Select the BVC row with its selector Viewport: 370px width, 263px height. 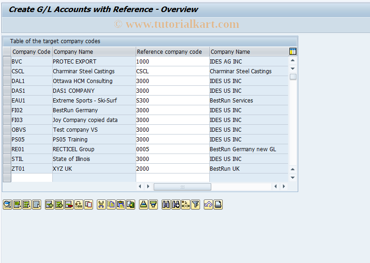[7, 61]
